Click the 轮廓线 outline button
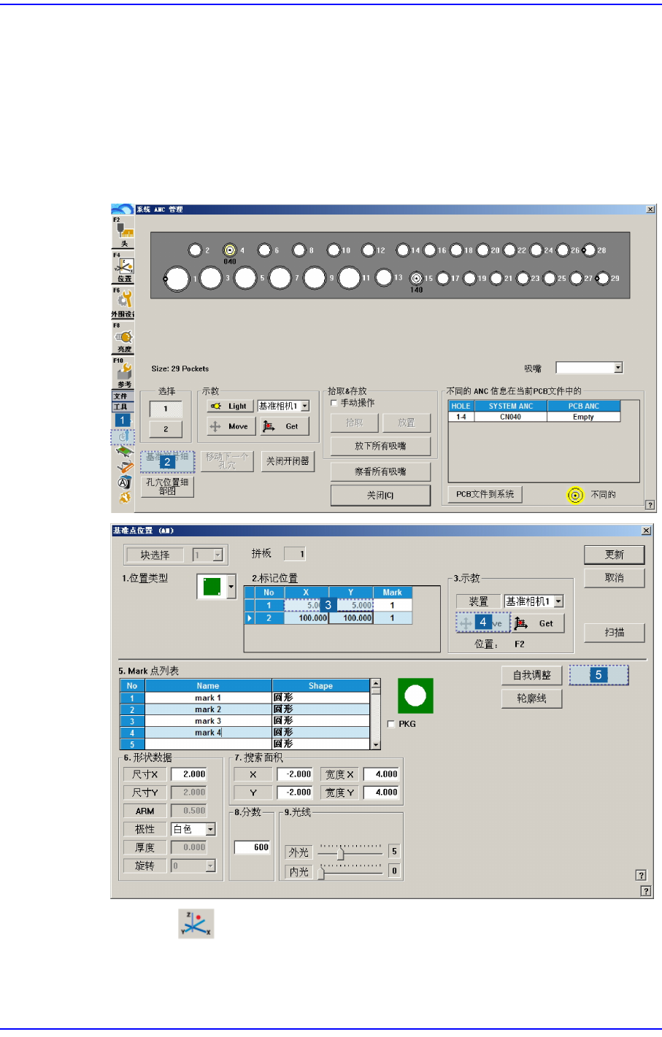The width and height of the screenshot is (662, 1037). pos(532,698)
